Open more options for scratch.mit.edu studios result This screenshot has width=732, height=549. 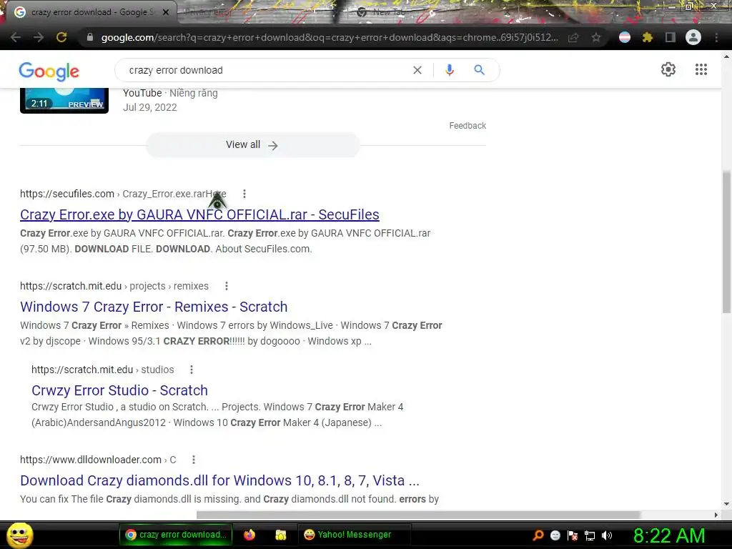pyautogui.click(x=192, y=370)
